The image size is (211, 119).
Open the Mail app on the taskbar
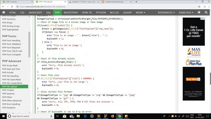[72, 116]
